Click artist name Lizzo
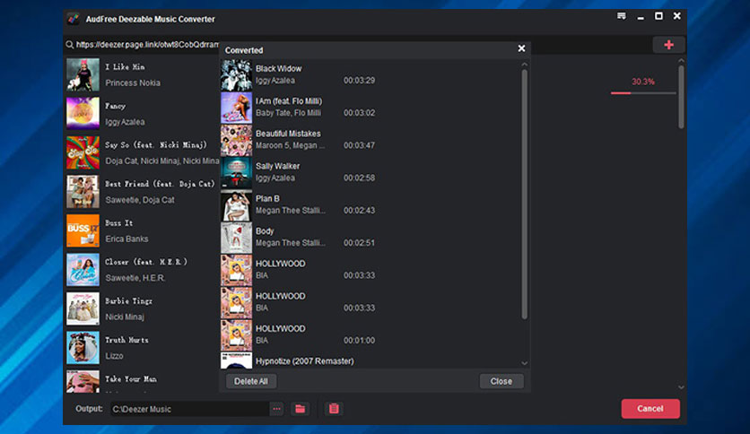The height and width of the screenshot is (434, 750). point(114,356)
